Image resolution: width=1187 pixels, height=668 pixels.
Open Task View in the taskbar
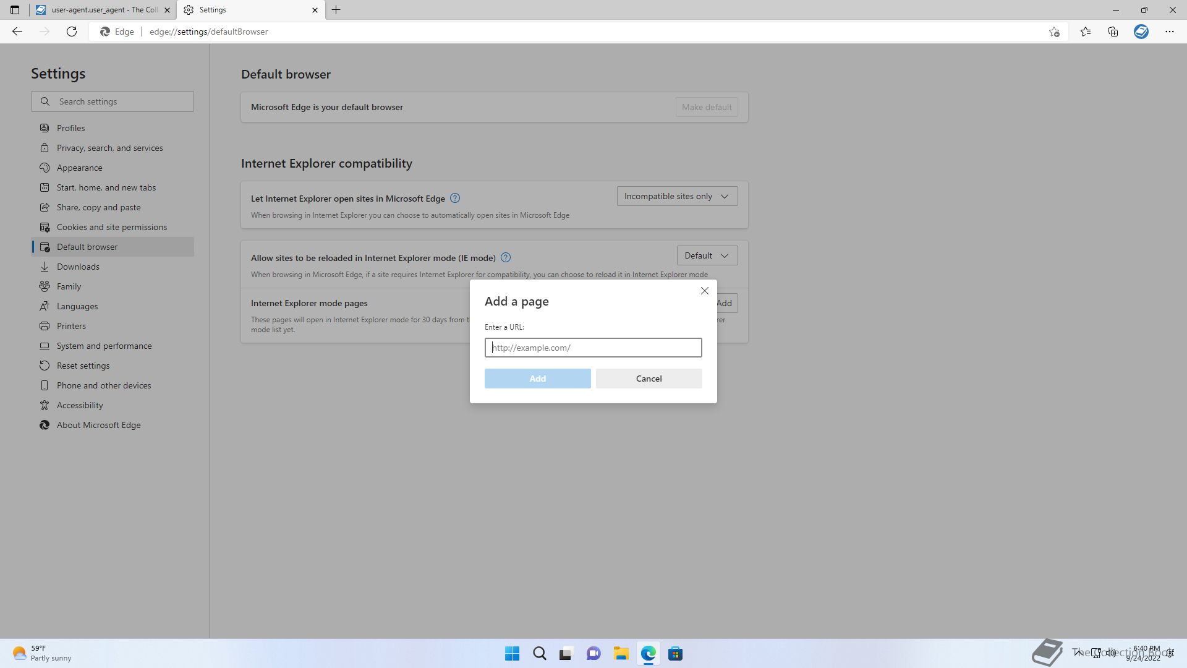coord(566,654)
